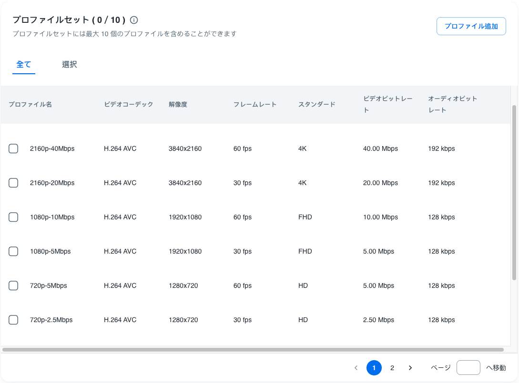519x383 pixels.
Task: Select the 2160p-20Mbps profile checkbox
Action: (x=13, y=183)
